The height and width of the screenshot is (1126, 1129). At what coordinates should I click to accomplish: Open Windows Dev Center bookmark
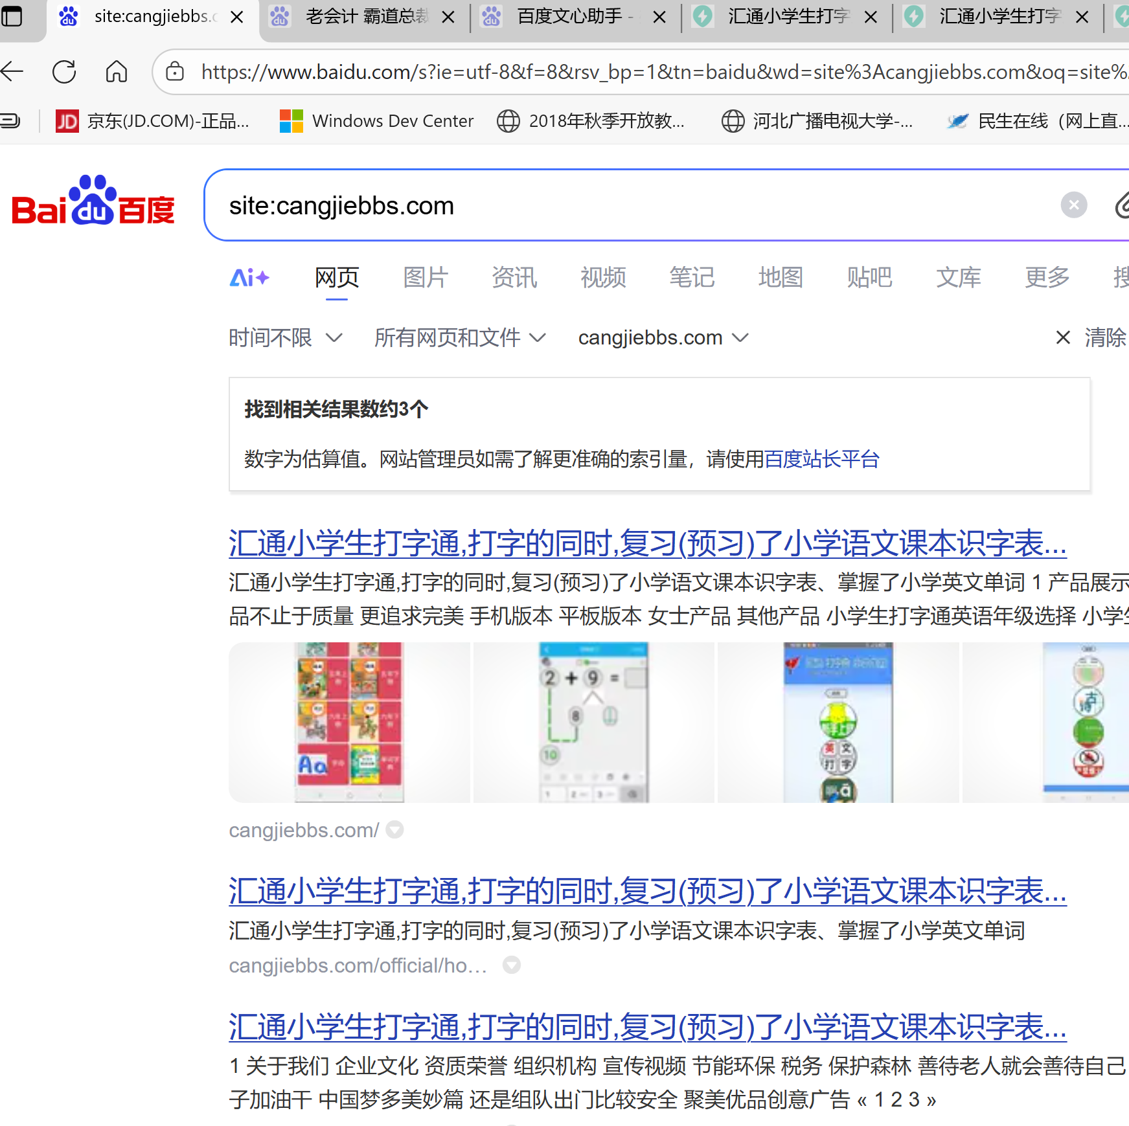376,121
